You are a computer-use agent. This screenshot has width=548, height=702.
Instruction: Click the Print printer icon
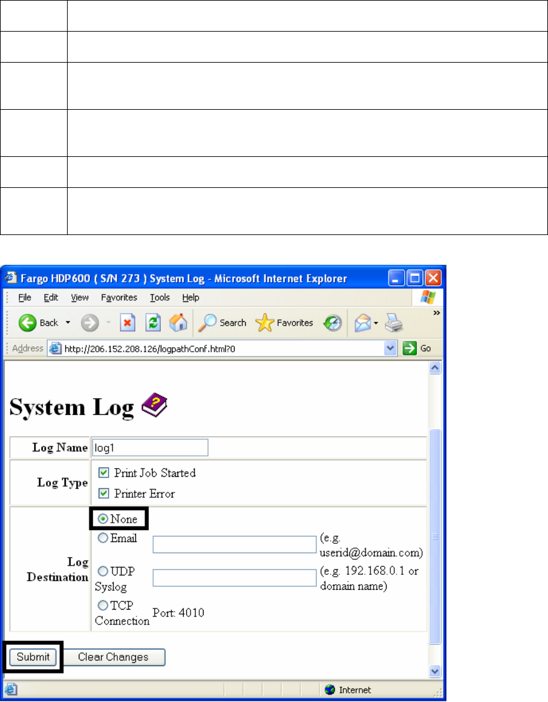394,323
